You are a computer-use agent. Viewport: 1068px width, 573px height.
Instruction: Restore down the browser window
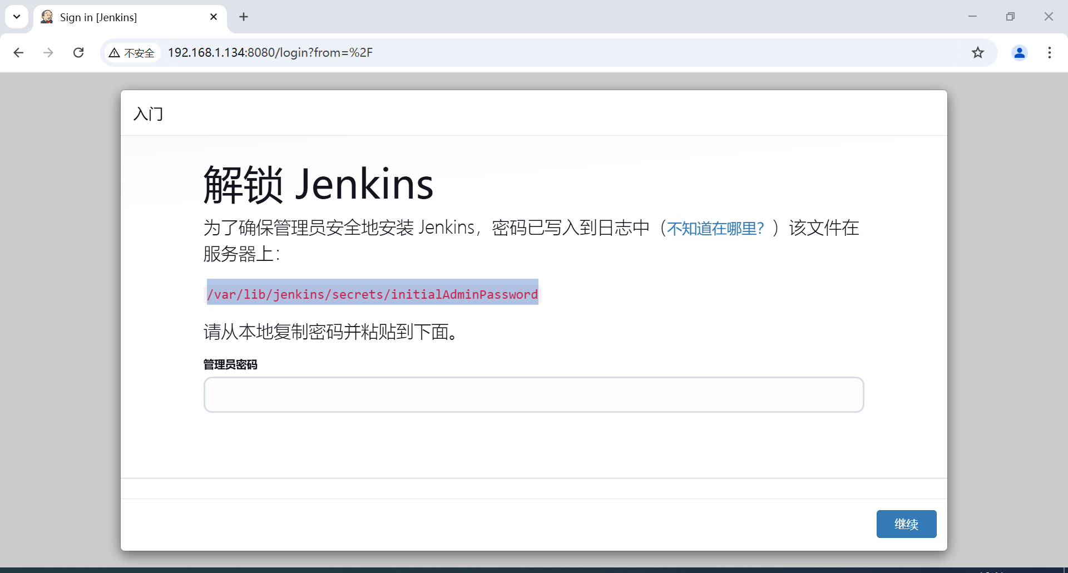(x=1010, y=17)
